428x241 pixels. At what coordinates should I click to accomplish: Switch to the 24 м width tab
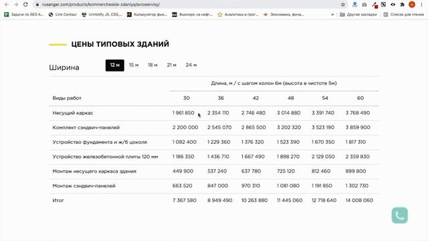coord(191,66)
